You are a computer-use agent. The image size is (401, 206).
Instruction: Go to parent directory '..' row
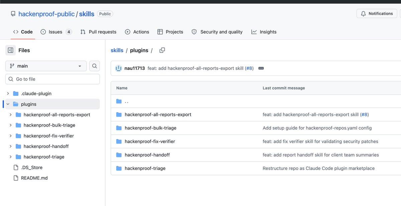[256, 101]
